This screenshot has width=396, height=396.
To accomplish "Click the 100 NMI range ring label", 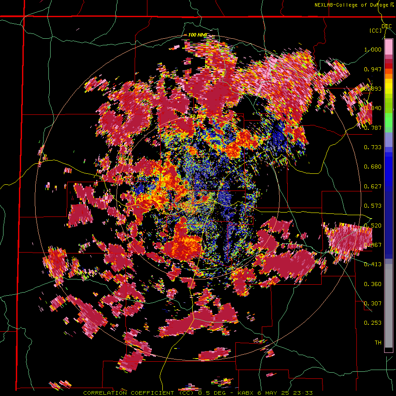I will 198,35.
